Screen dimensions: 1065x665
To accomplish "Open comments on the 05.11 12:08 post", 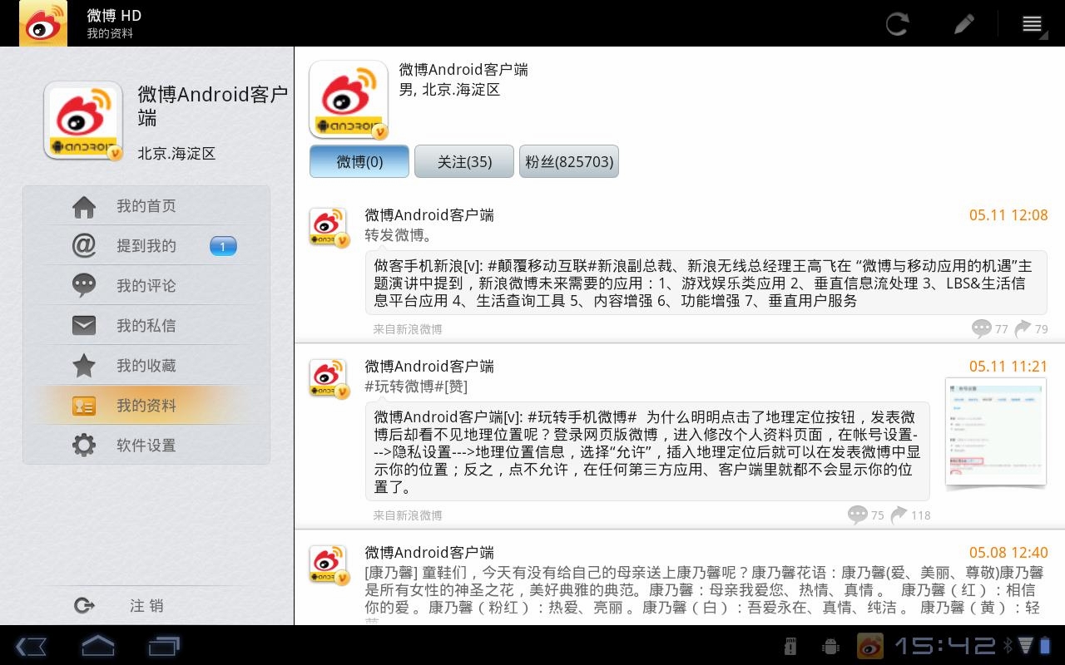I will (x=989, y=329).
